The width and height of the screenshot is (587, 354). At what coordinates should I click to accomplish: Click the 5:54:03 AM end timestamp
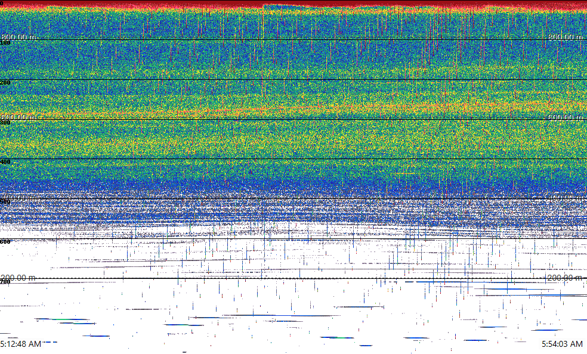coord(563,343)
